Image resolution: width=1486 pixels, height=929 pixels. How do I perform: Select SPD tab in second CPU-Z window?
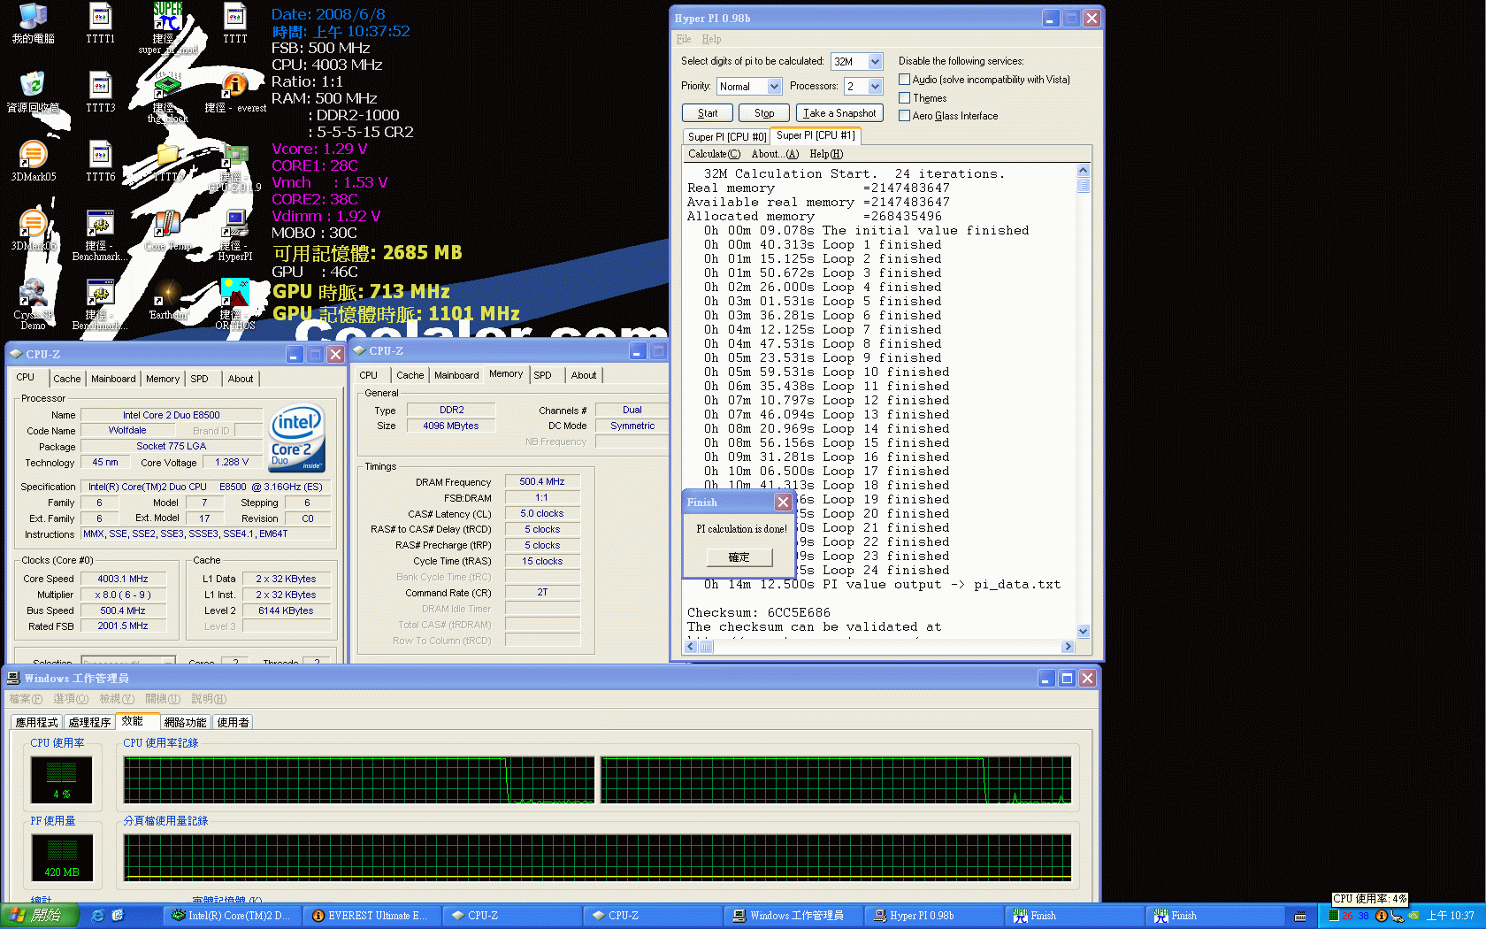pos(543,375)
